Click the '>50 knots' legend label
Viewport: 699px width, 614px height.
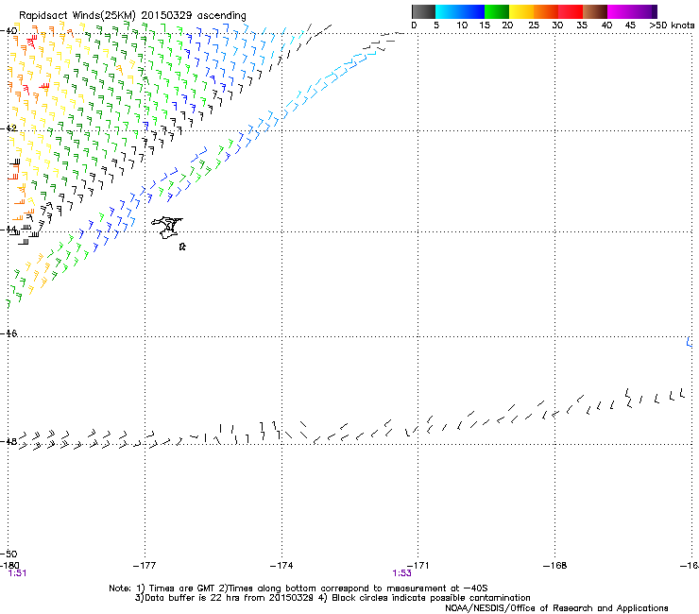(x=672, y=26)
